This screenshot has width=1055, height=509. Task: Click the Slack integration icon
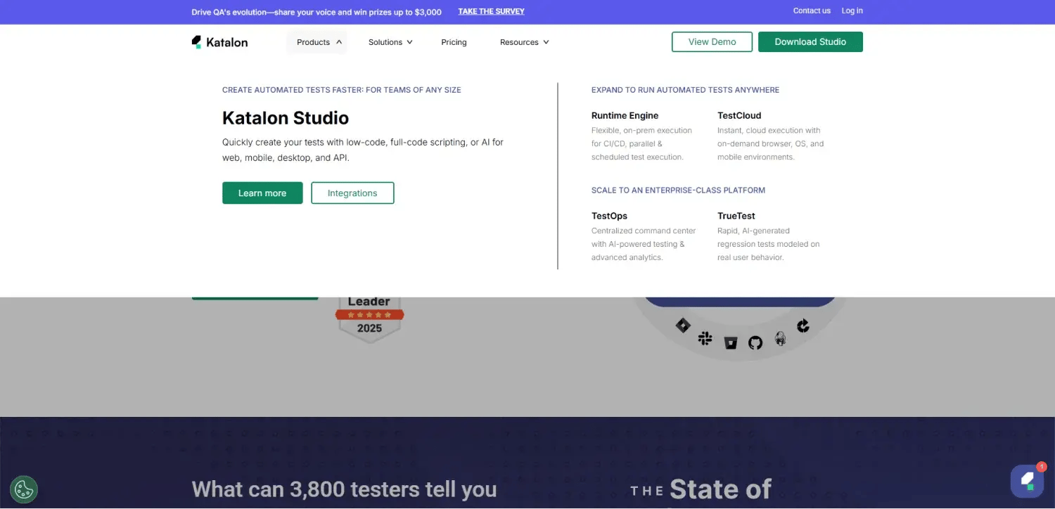point(705,339)
